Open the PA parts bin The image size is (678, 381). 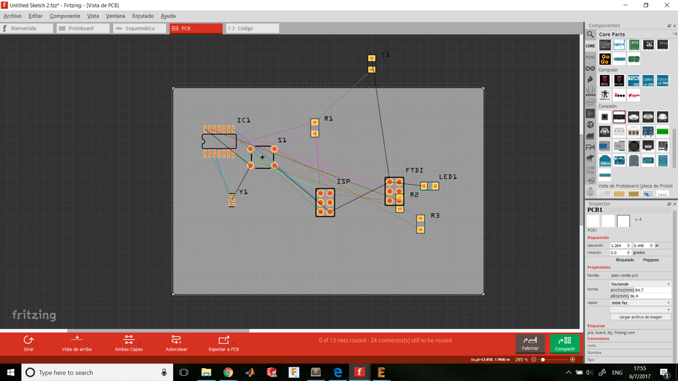tap(591, 147)
